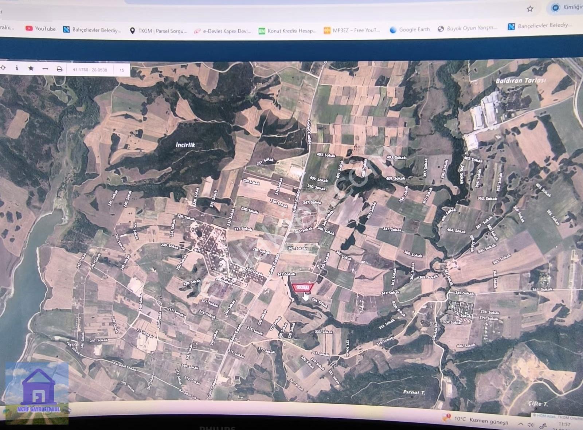Viewport: 583px width, 430px height.
Task: Click the coordinates field 41.1788 28.0538
Action: tap(90, 70)
